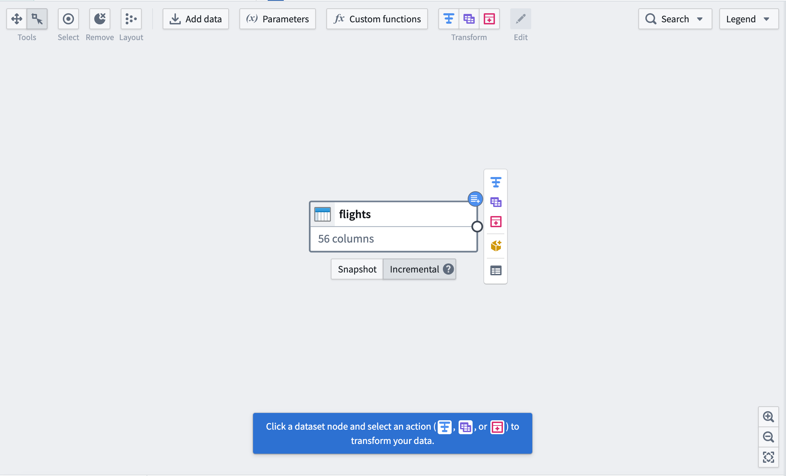Click the Add data button
This screenshot has height=476, width=786.
[x=196, y=18]
